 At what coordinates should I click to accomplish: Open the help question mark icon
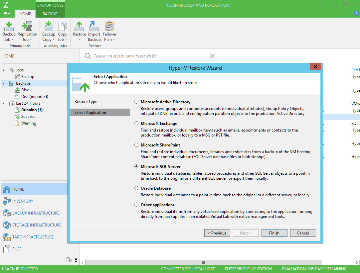(x=356, y=14)
